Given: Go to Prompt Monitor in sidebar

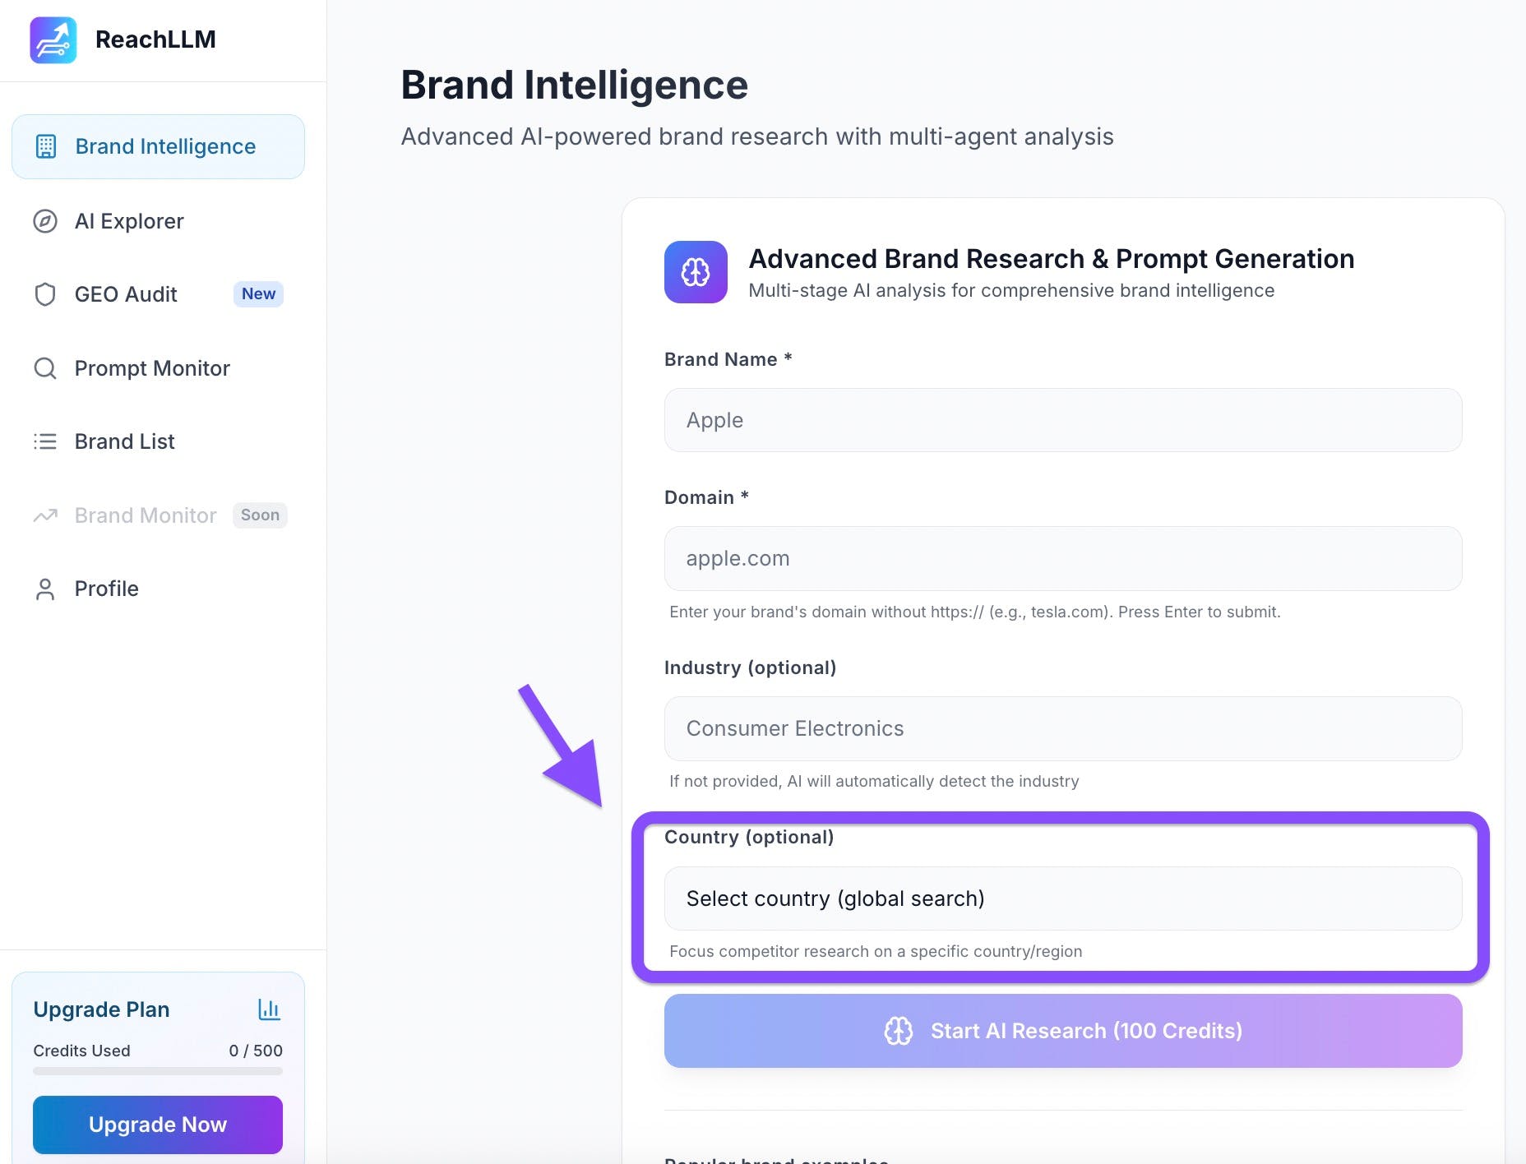Looking at the screenshot, I should click(x=152, y=368).
